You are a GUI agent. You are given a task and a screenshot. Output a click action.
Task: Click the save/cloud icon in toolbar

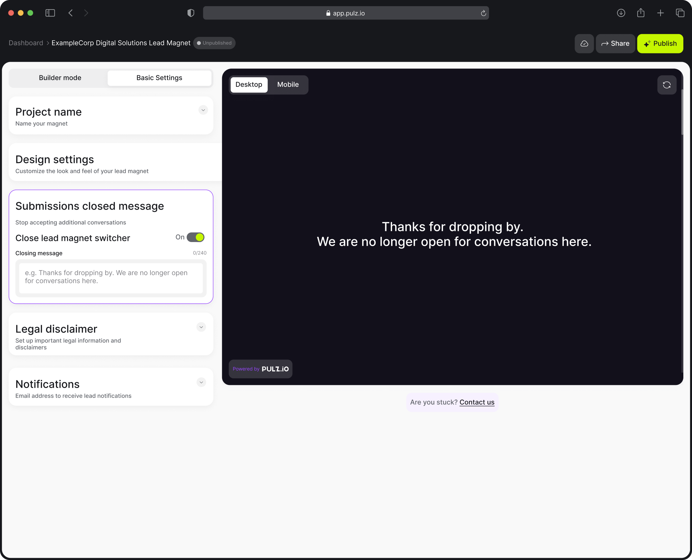pos(584,44)
